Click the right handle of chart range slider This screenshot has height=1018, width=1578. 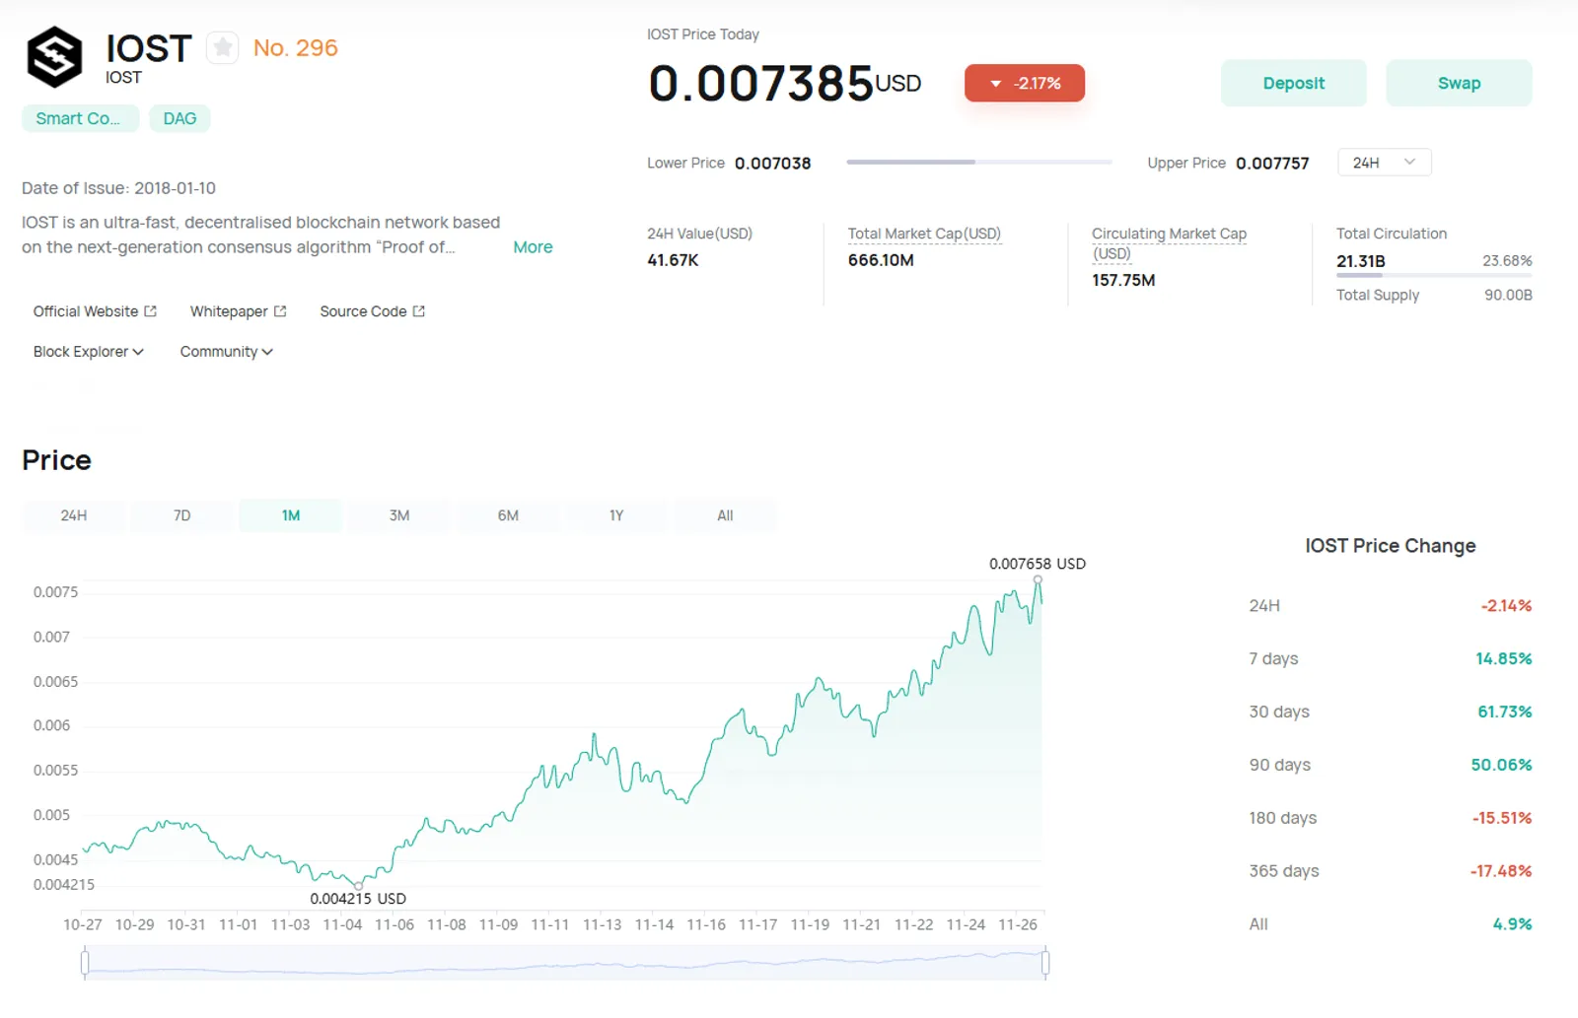[x=1045, y=962]
